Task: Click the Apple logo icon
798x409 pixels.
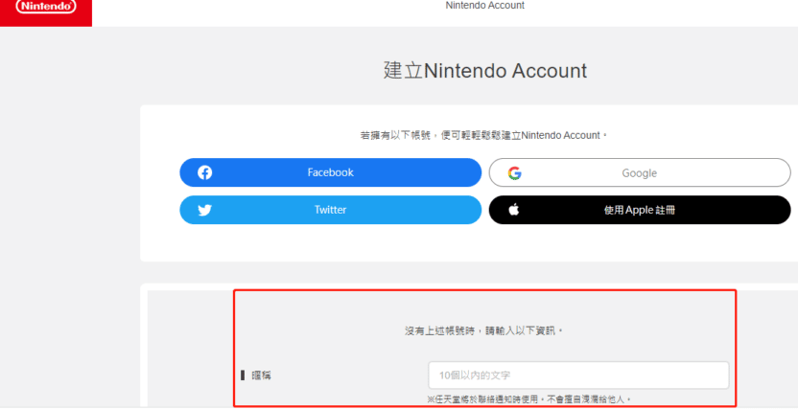Action: [x=514, y=209]
